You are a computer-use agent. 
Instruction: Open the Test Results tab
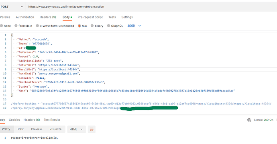coord(52,120)
